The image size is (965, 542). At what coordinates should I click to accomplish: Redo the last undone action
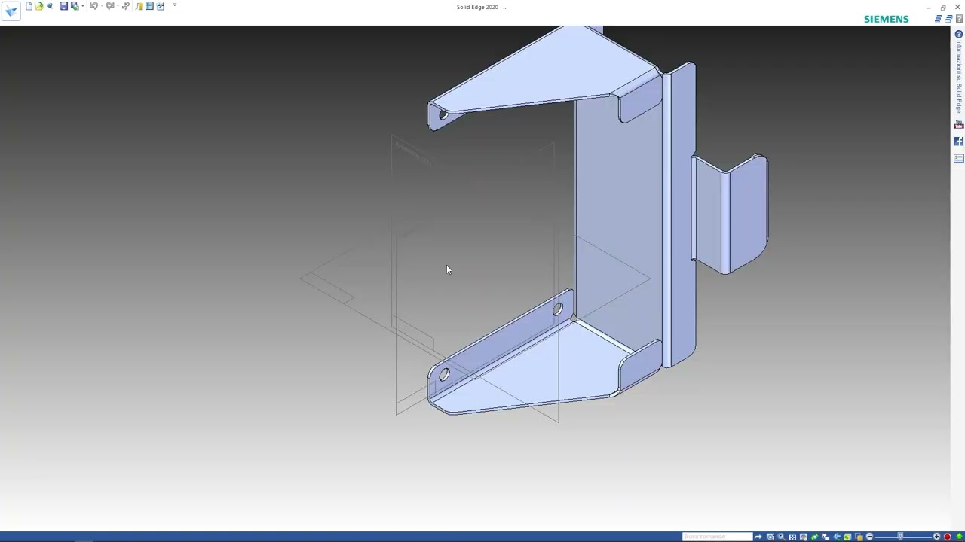110,6
